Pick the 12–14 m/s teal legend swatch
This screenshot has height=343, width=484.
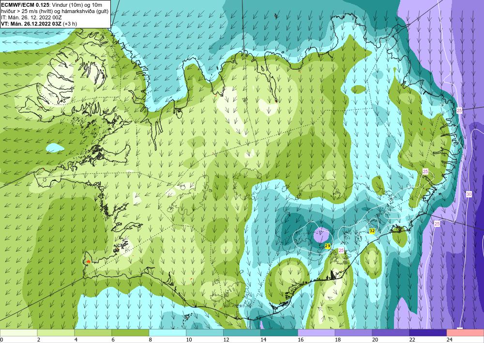(242, 333)
